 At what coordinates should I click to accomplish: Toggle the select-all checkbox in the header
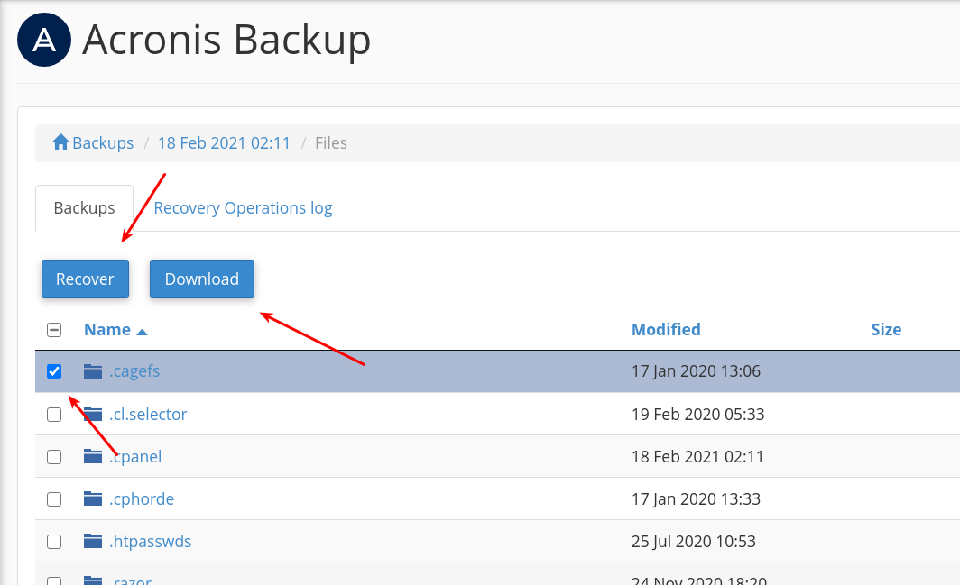(x=53, y=329)
